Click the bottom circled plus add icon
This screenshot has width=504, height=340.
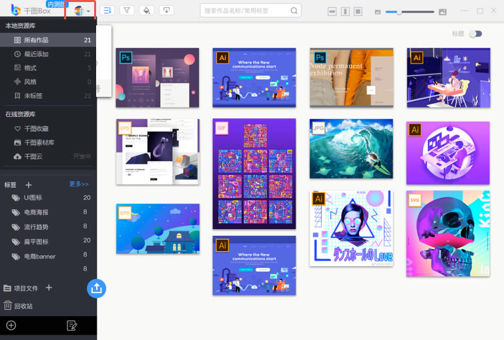[x=11, y=325]
